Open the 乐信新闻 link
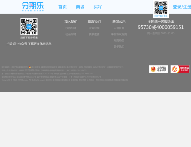 119,28
